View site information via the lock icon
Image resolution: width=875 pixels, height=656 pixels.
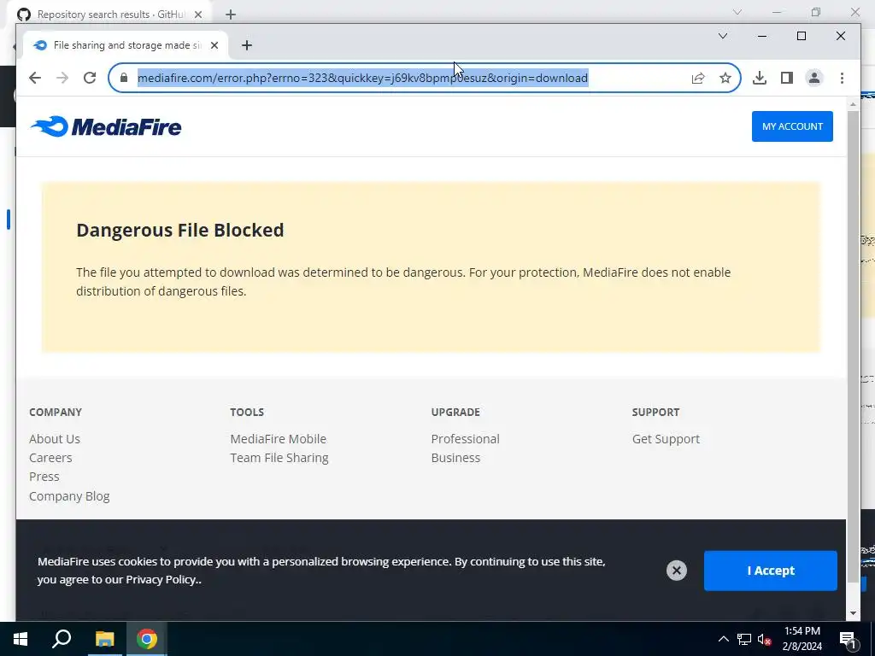124,78
